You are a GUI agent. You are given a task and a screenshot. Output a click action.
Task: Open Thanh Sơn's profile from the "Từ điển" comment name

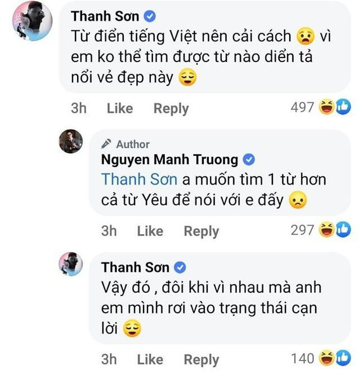(x=105, y=15)
